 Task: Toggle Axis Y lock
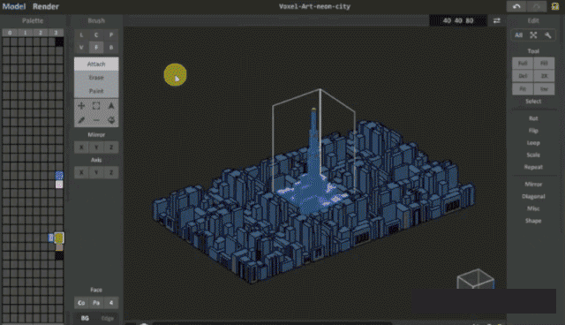click(96, 172)
